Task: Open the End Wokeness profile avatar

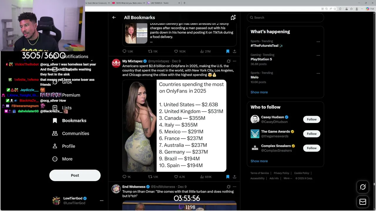Action: pos(116,189)
